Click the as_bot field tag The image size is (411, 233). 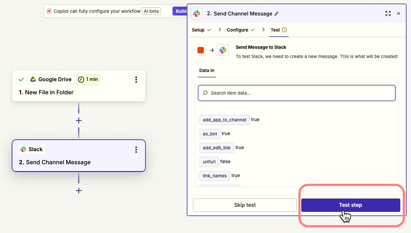210,134
